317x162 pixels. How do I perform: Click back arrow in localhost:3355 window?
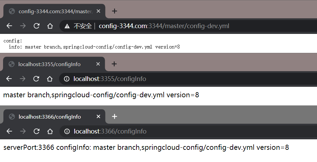(x=9, y=79)
